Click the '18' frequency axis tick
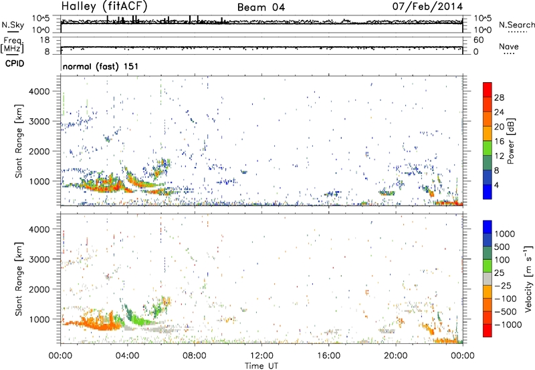Viewport: 535px width, 370px height. pos(45,40)
